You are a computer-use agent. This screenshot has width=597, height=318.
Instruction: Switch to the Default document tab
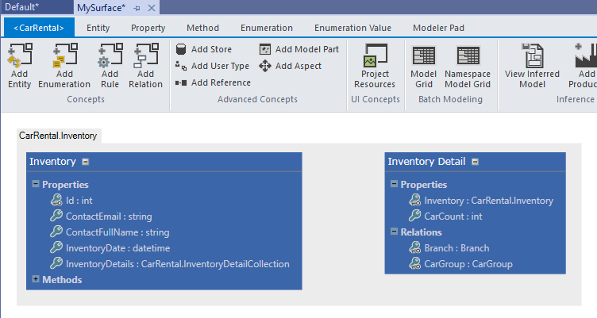click(33, 7)
